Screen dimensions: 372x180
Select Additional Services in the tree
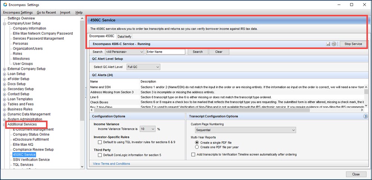[22, 124]
